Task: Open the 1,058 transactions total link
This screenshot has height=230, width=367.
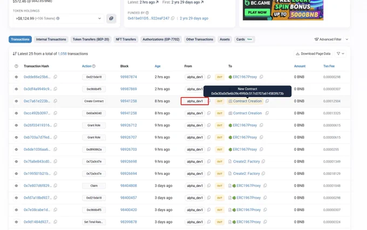Action: 62,53
